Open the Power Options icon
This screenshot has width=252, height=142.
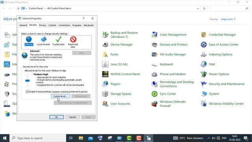(204, 74)
